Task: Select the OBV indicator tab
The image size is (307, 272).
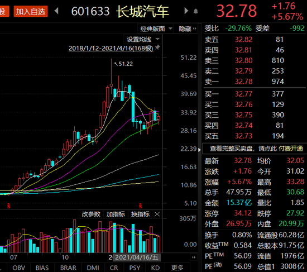Action: pos(19,268)
